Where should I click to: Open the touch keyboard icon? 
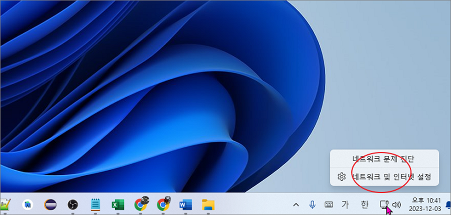329,205
